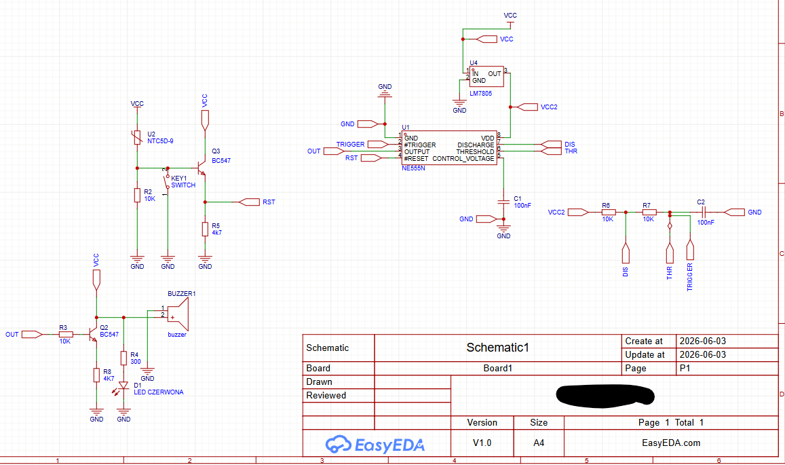Click the Schematic1 title in title block
The width and height of the screenshot is (785, 465).
pyautogui.click(x=497, y=348)
